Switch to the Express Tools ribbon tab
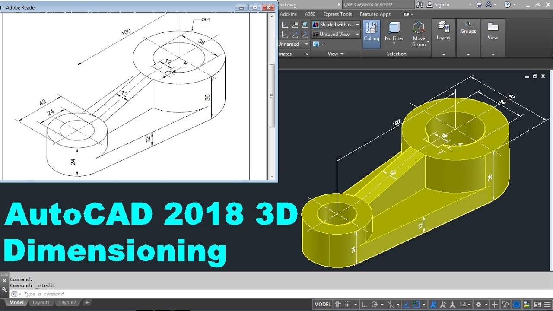 pyautogui.click(x=337, y=14)
